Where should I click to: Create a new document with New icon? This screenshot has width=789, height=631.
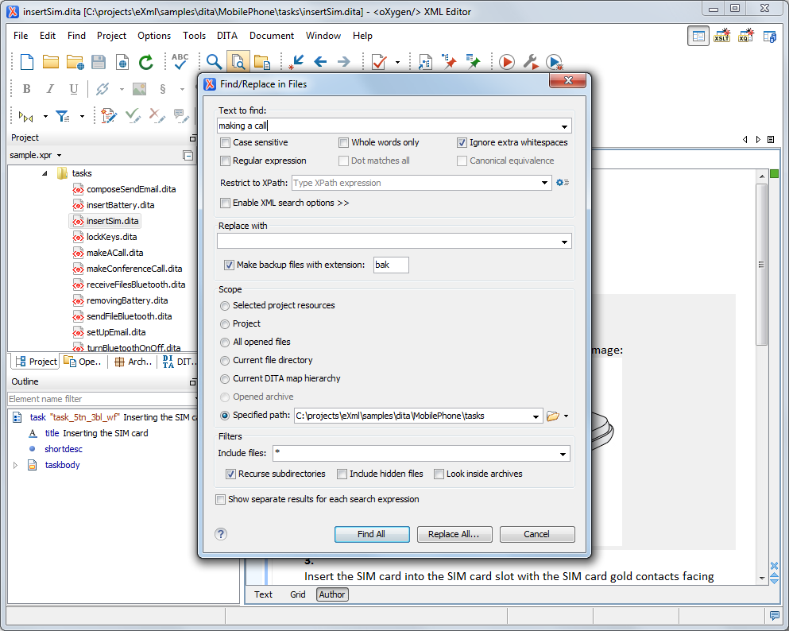[27, 62]
